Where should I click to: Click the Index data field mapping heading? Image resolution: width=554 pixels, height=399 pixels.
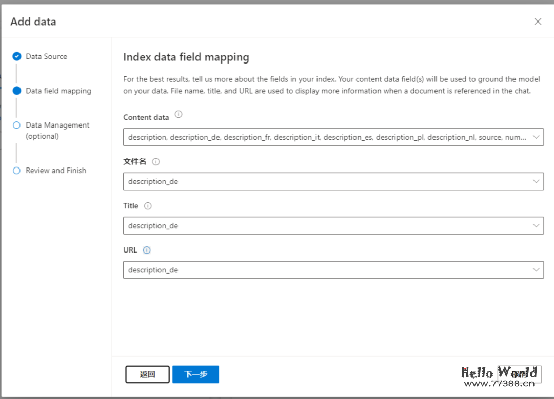point(186,57)
